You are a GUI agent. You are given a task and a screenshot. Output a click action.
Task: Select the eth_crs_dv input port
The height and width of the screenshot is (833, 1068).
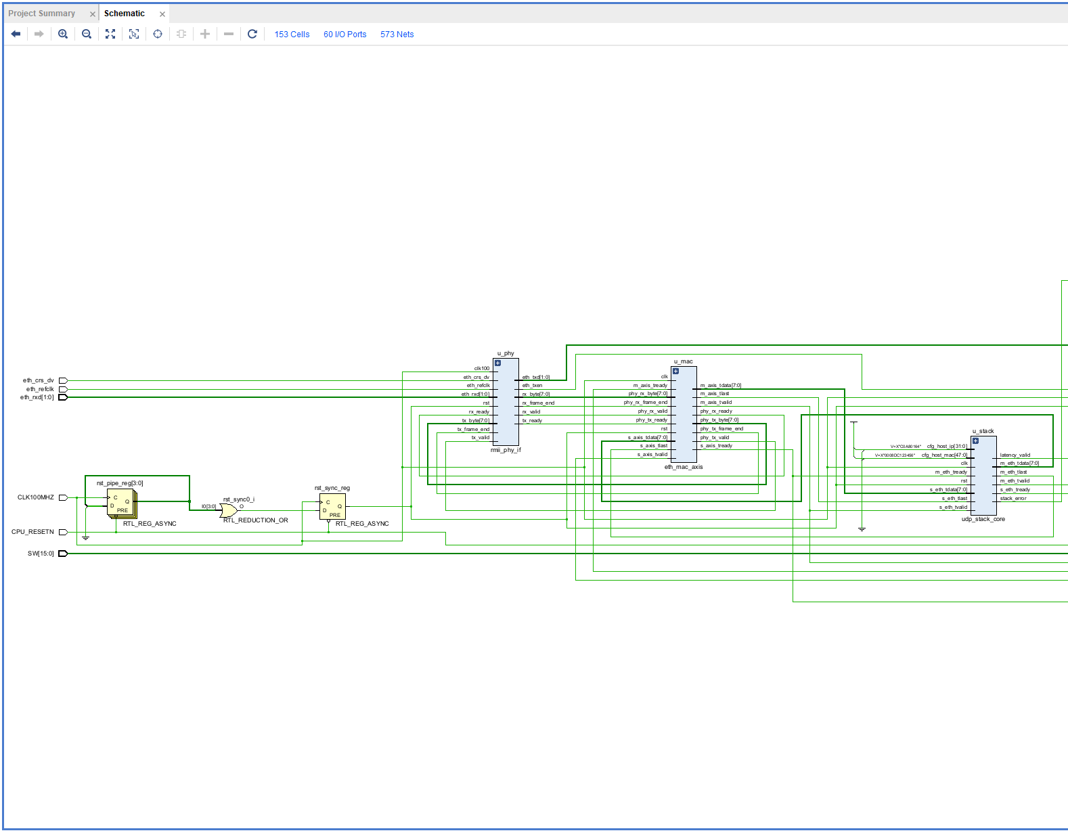point(63,381)
